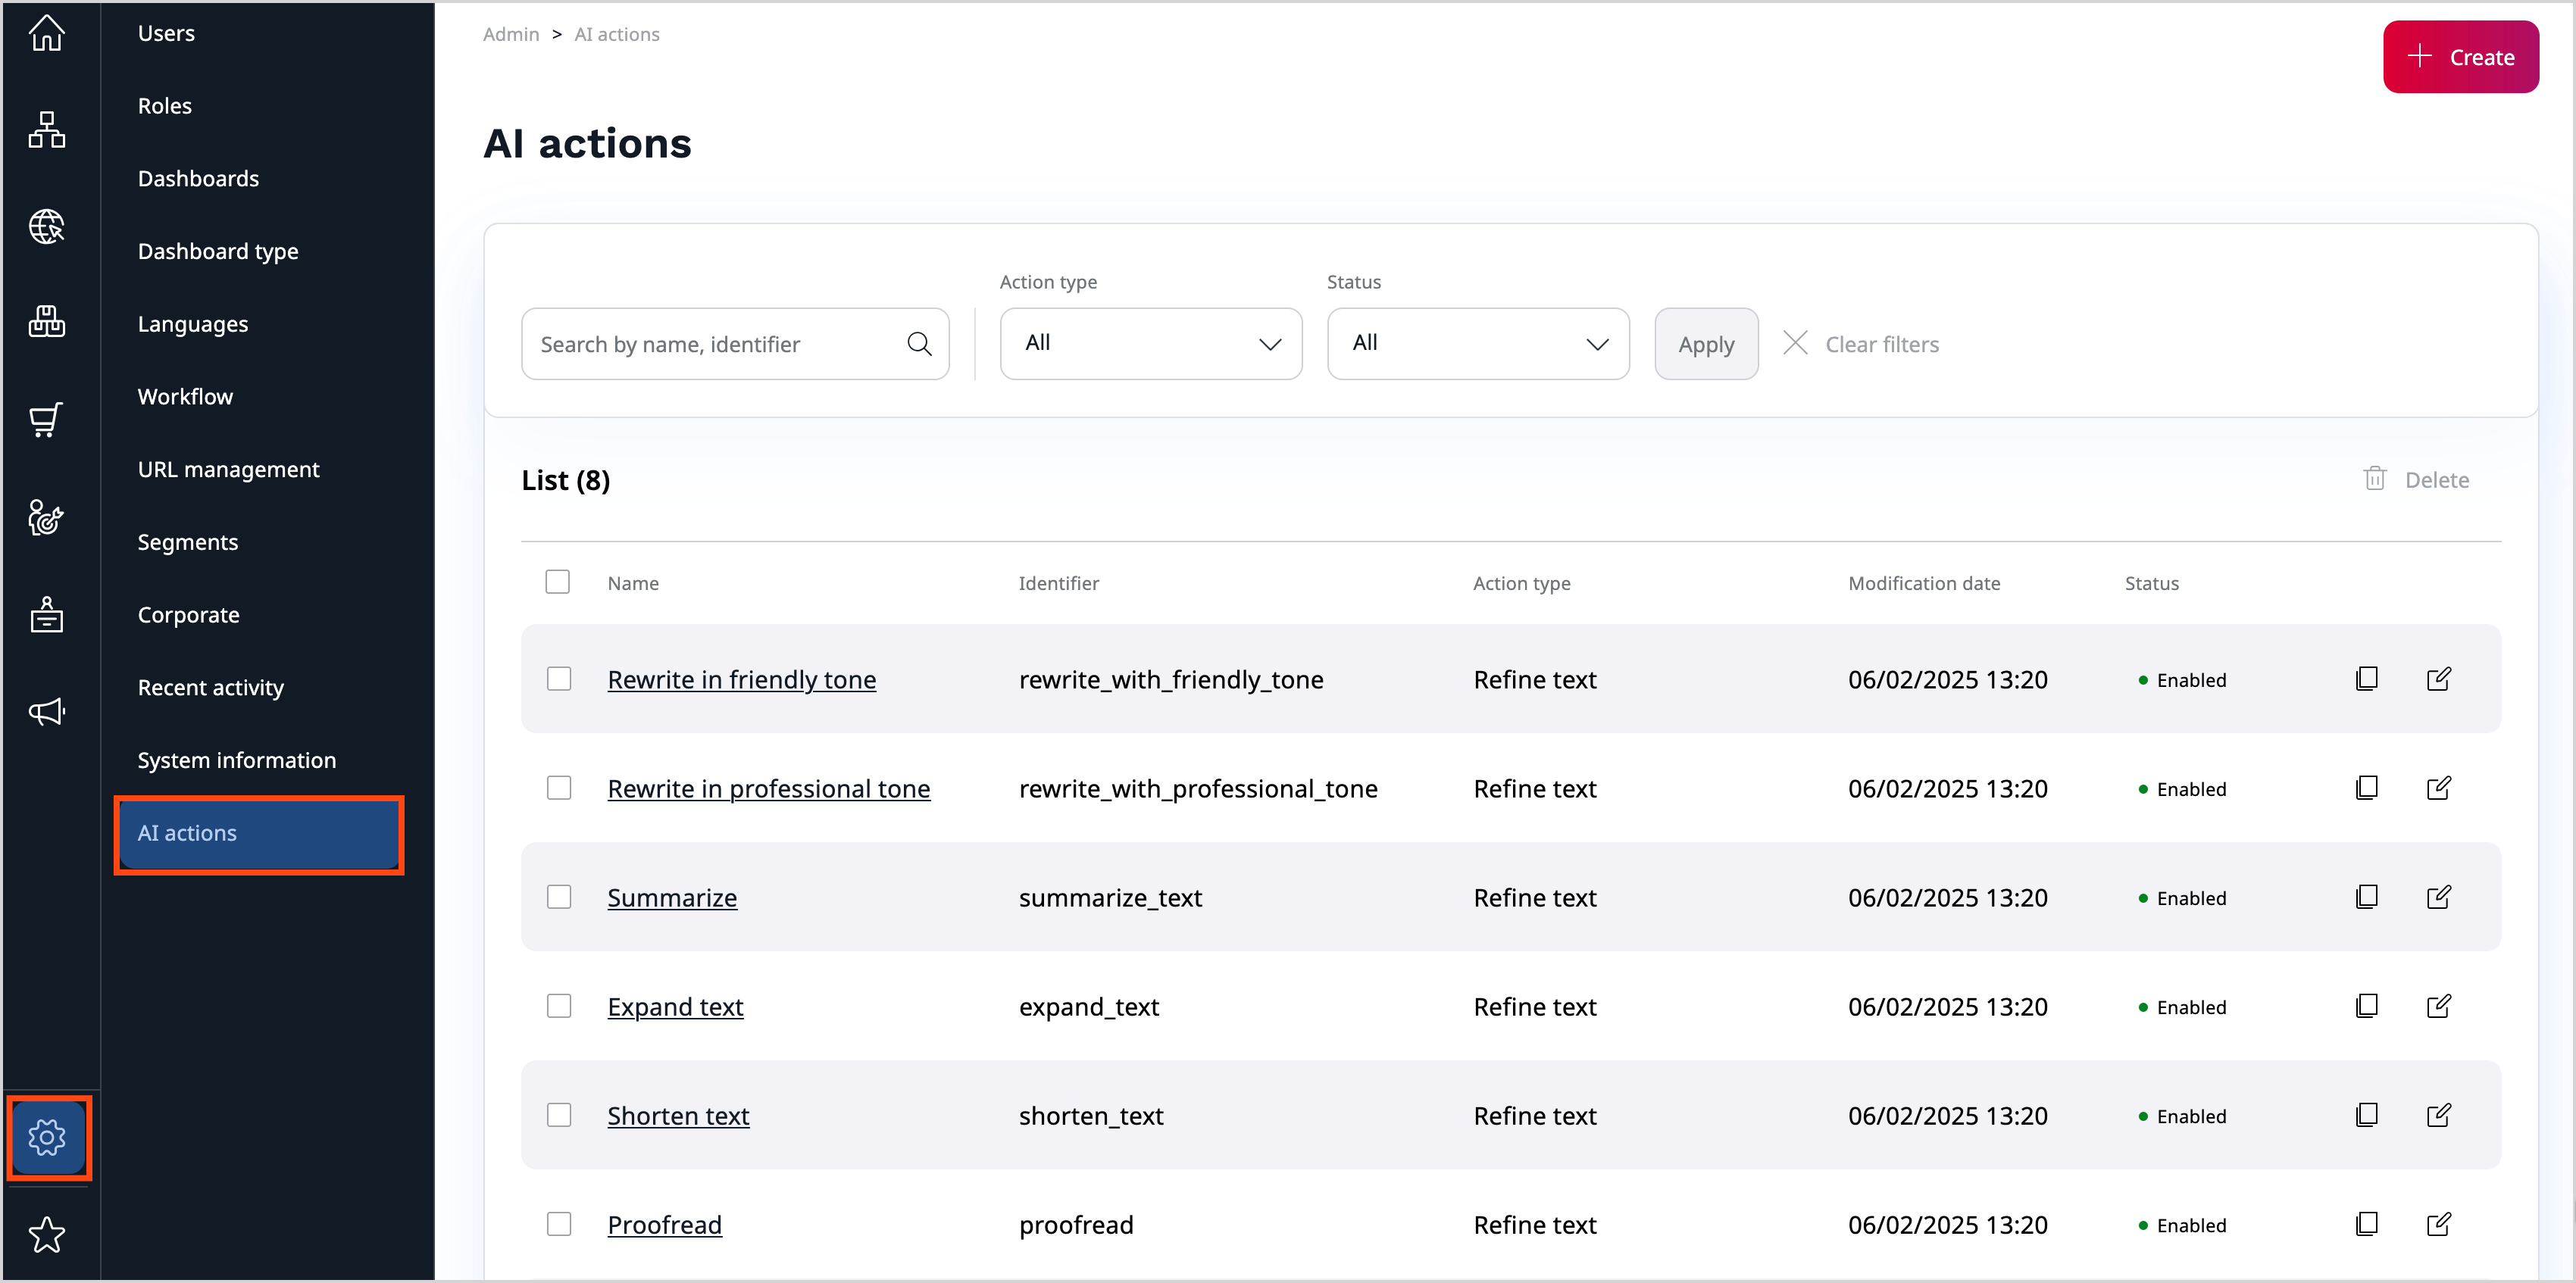The image size is (2576, 1283).
Task: Click the edit icon for Shorten text action
Action: pyautogui.click(x=2440, y=1116)
